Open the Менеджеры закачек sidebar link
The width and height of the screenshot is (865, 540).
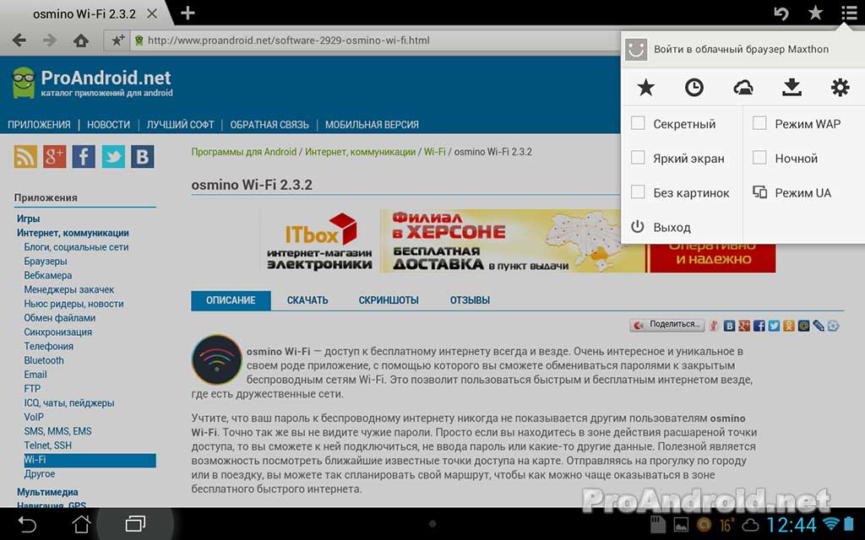pyautogui.click(x=69, y=290)
